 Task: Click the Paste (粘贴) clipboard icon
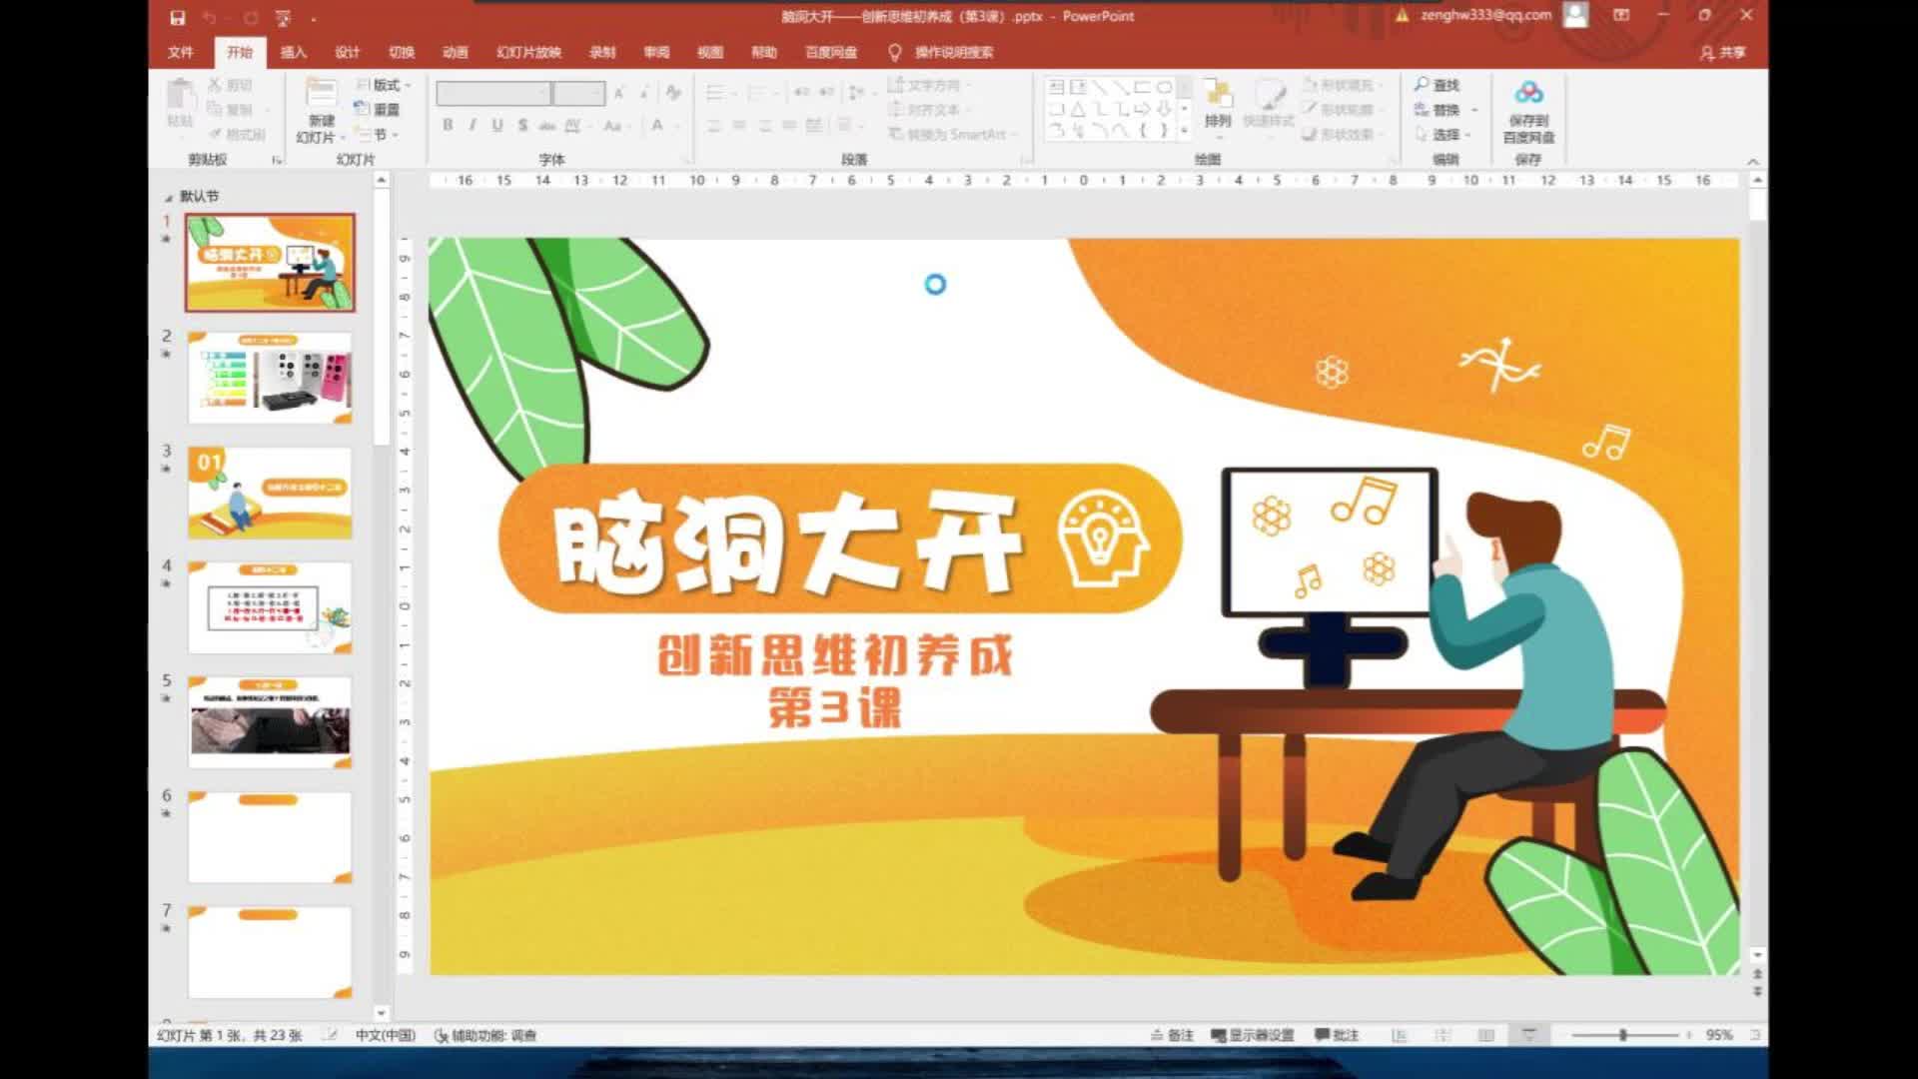pyautogui.click(x=181, y=95)
